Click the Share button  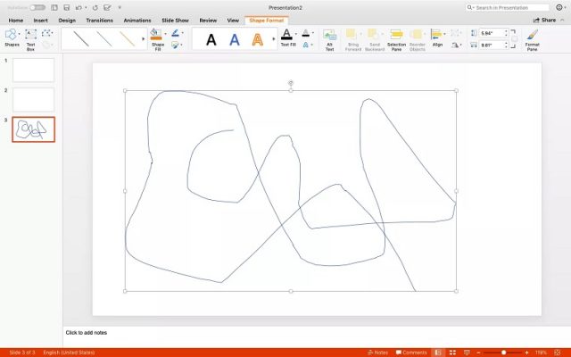[x=544, y=20]
